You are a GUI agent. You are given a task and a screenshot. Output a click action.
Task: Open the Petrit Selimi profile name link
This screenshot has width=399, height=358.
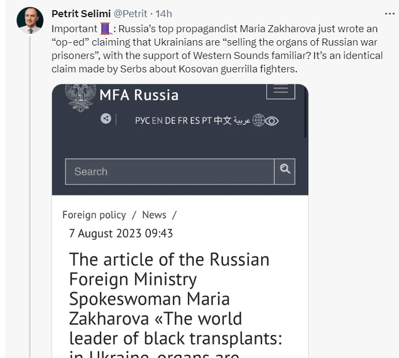point(81,13)
